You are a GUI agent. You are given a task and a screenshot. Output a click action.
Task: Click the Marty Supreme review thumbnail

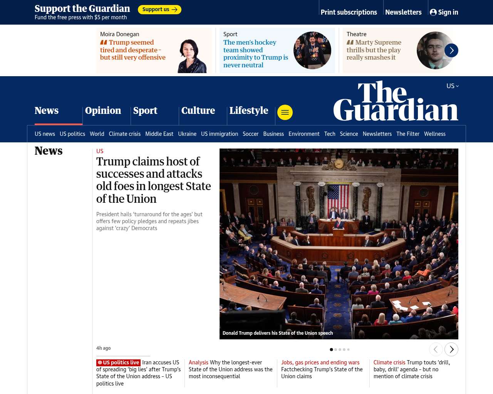[x=436, y=50]
